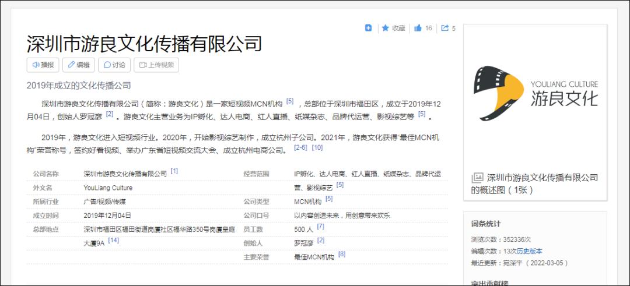This screenshot has height=286, width=630.
Task: Open the 编辑 edit button
Action: point(79,65)
